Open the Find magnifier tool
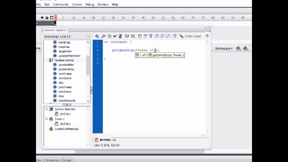288x162 pixels. pos(103,36)
